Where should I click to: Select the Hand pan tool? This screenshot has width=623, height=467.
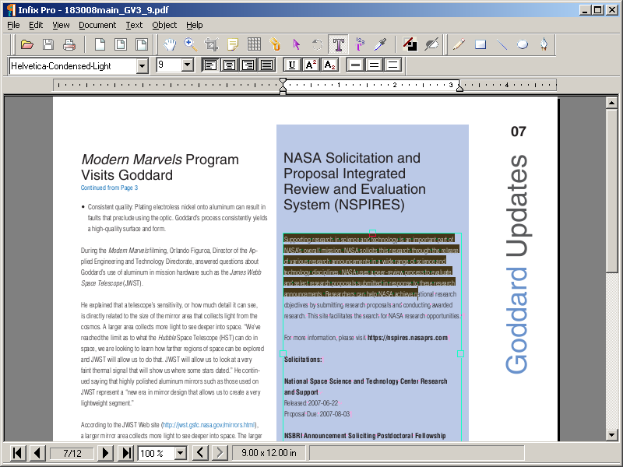click(170, 44)
